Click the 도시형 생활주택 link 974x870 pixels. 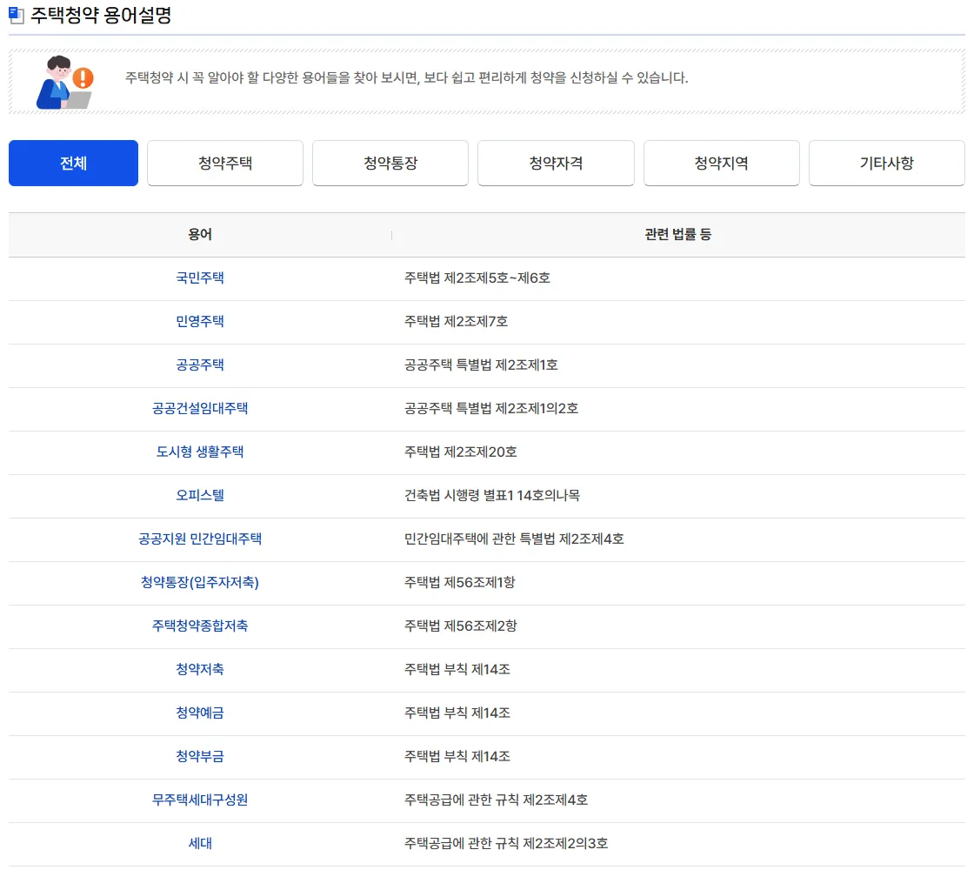(200, 452)
